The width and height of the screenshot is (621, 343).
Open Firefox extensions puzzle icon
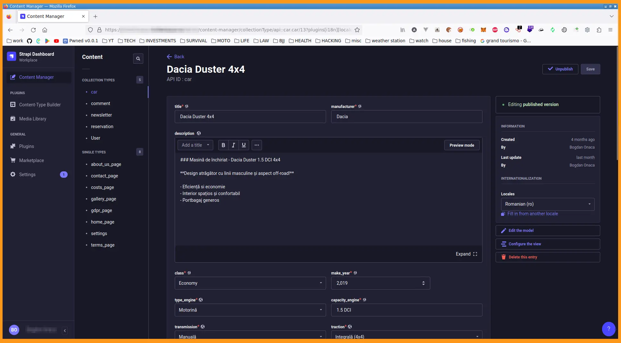[x=599, y=30]
